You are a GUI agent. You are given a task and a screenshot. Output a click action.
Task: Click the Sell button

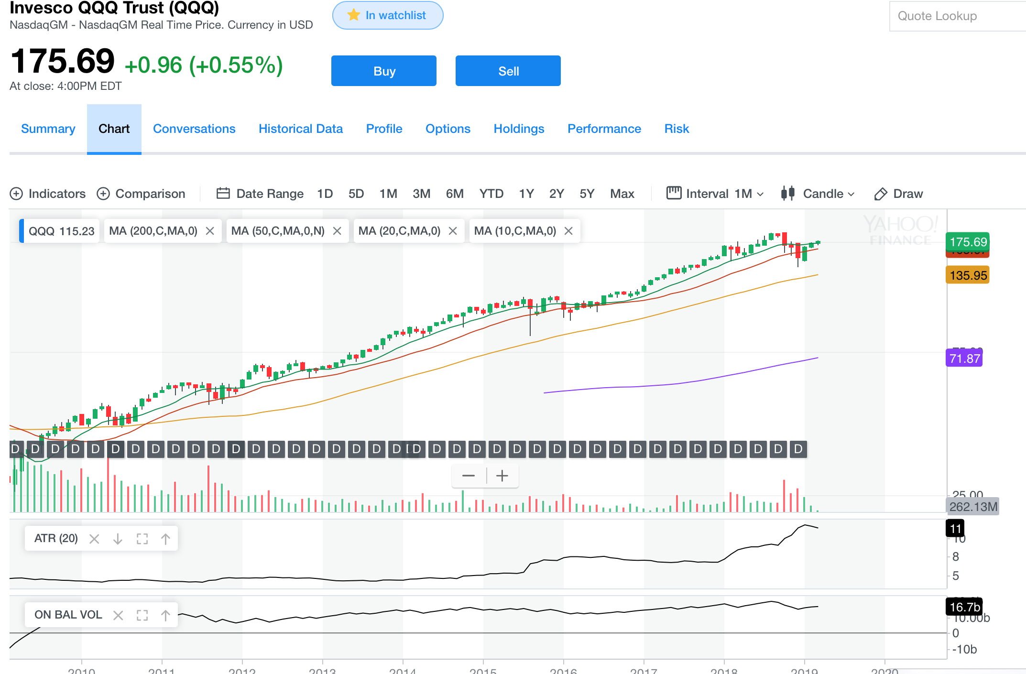coord(508,71)
